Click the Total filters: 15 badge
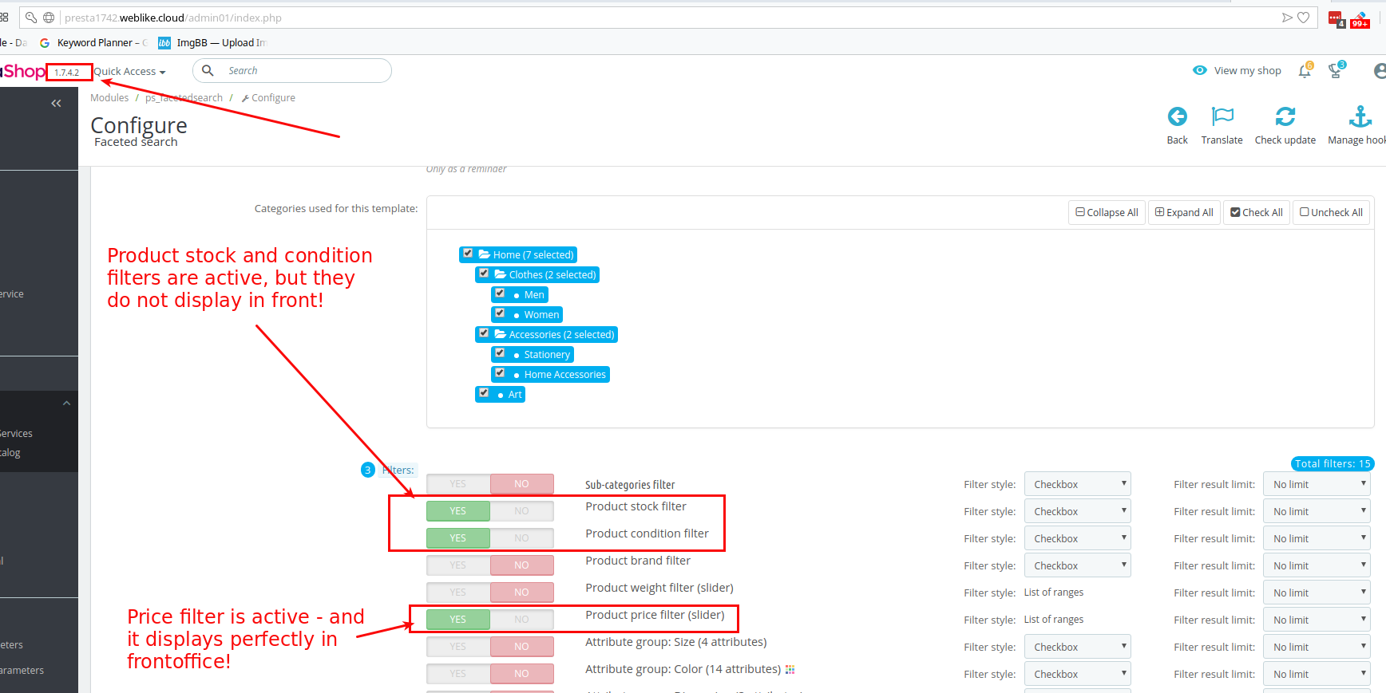This screenshot has width=1386, height=693. pyautogui.click(x=1333, y=463)
